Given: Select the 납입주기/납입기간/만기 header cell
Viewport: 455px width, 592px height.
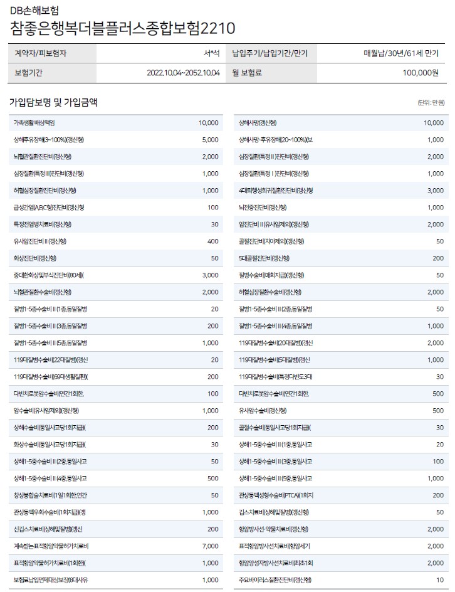Looking at the screenshot, I should [x=271, y=53].
